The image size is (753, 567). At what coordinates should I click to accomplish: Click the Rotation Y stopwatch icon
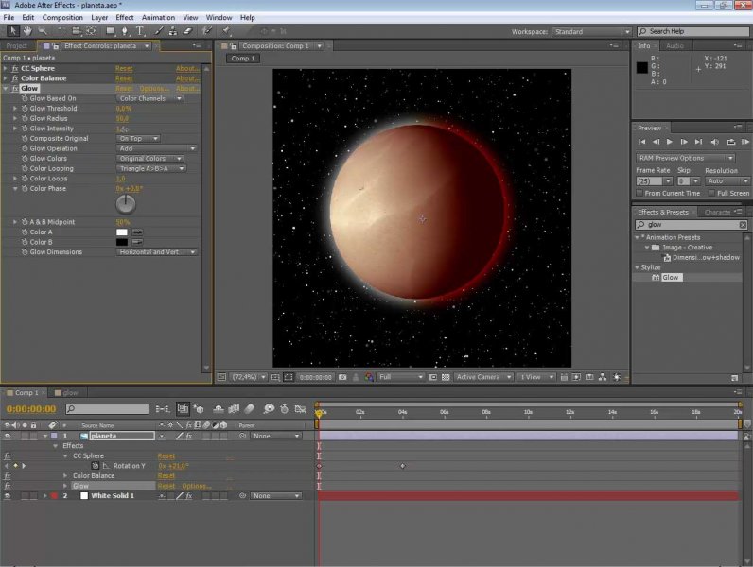(x=96, y=466)
